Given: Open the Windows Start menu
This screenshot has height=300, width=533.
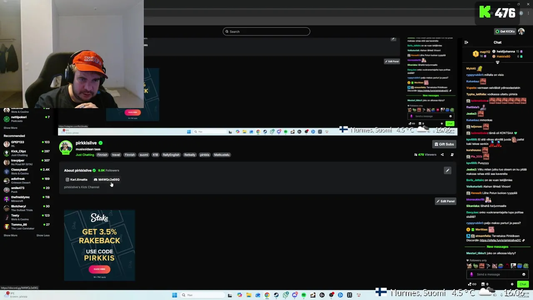Looking at the screenshot, I should click(174, 295).
